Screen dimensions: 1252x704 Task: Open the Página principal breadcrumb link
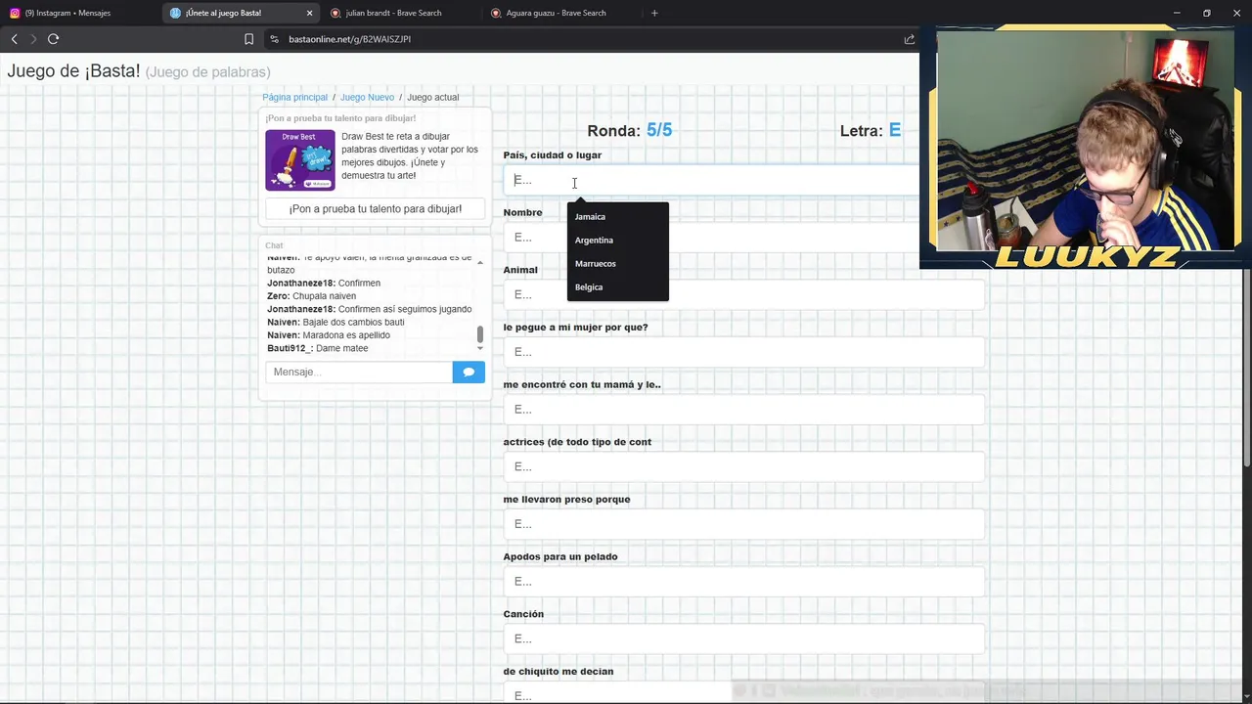coord(294,97)
